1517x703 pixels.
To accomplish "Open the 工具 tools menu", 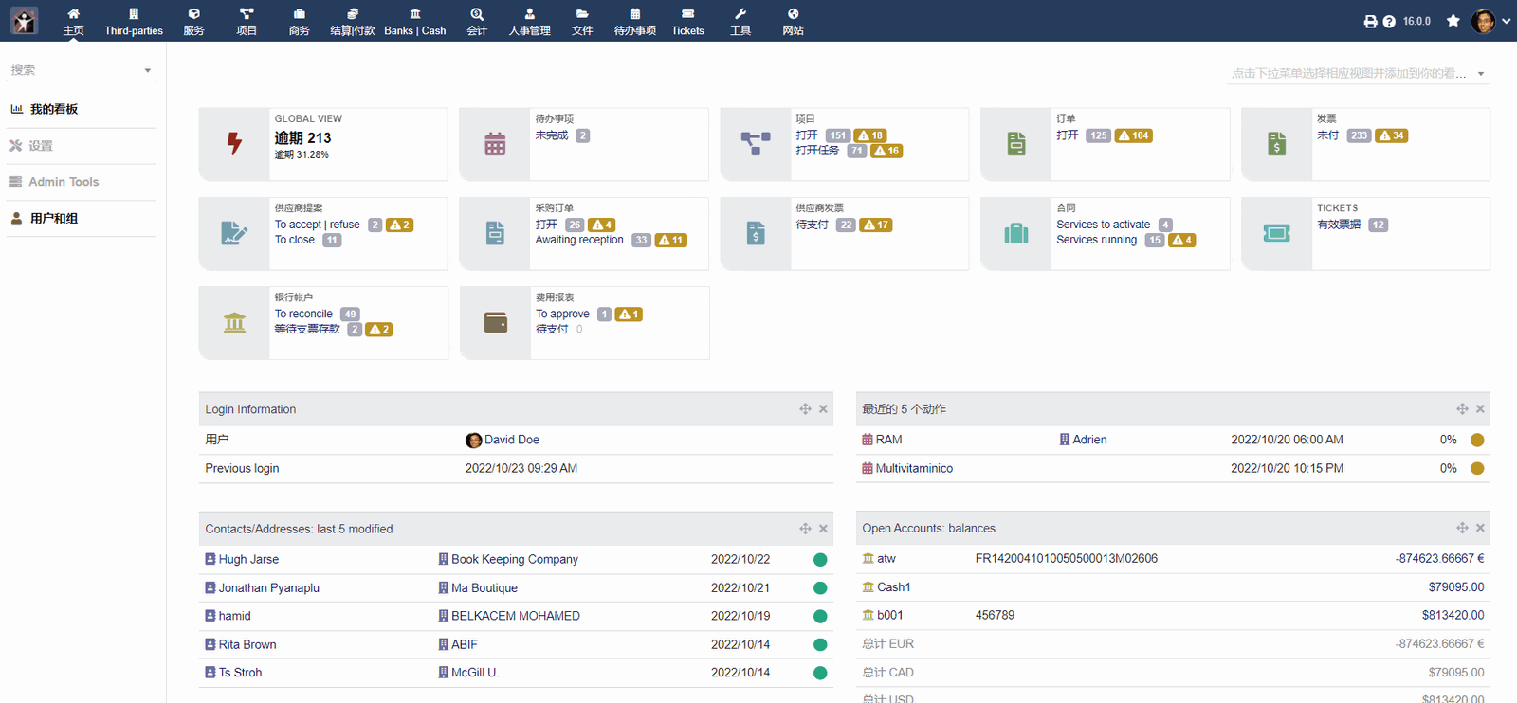I will point(740,21).
